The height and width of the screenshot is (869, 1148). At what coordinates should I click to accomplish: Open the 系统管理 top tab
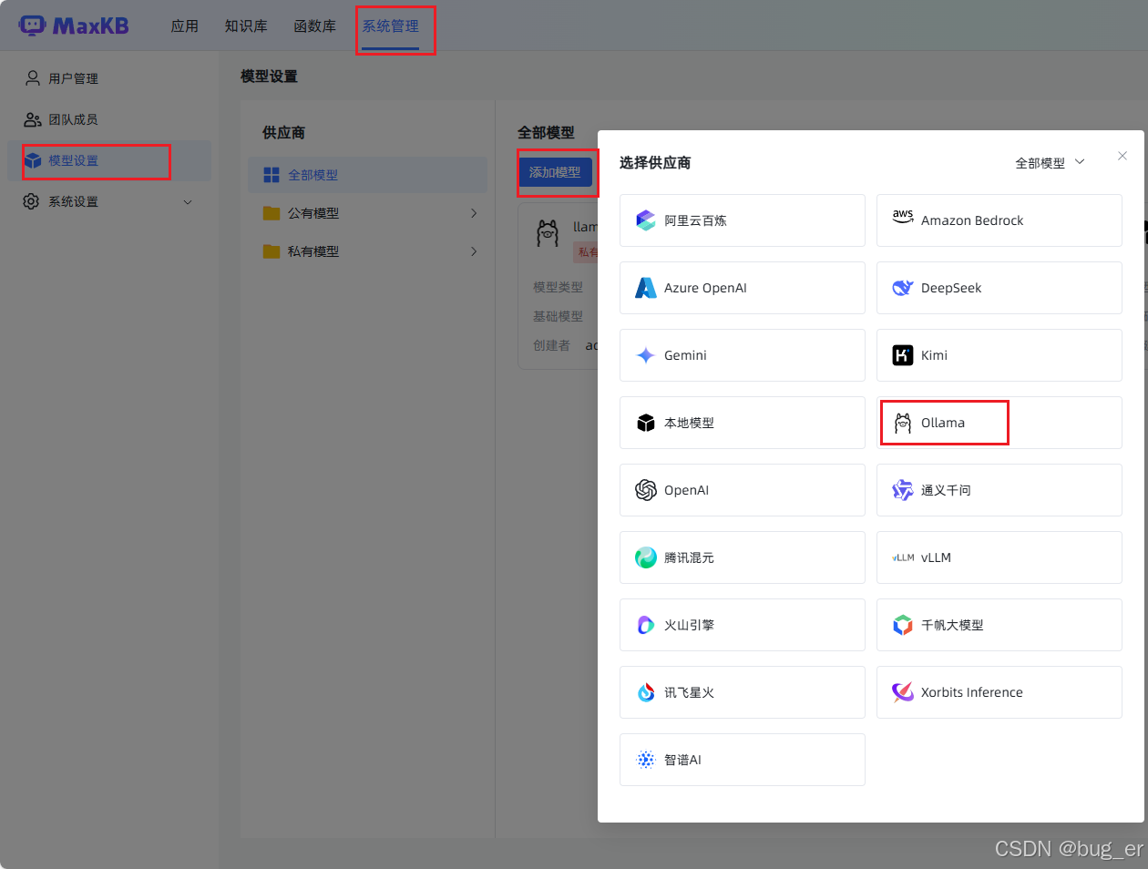(x=391, y=26)
